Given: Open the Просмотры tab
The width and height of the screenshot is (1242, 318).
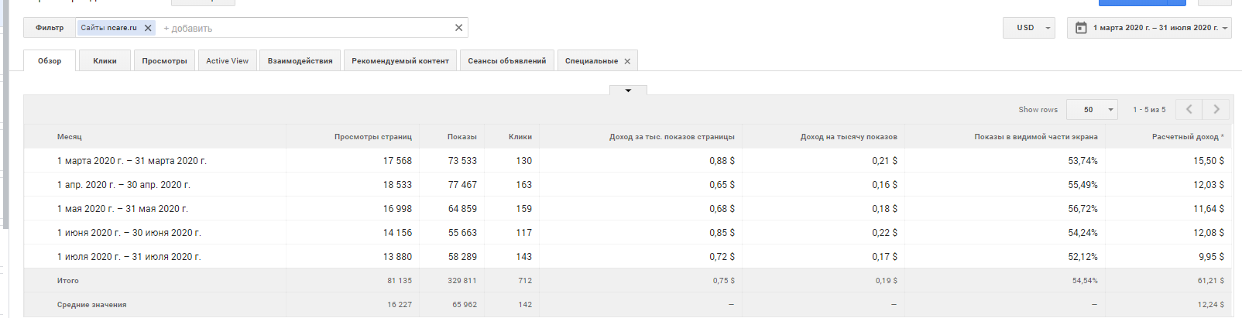Looking at the screenshot, I should [164, 61].
